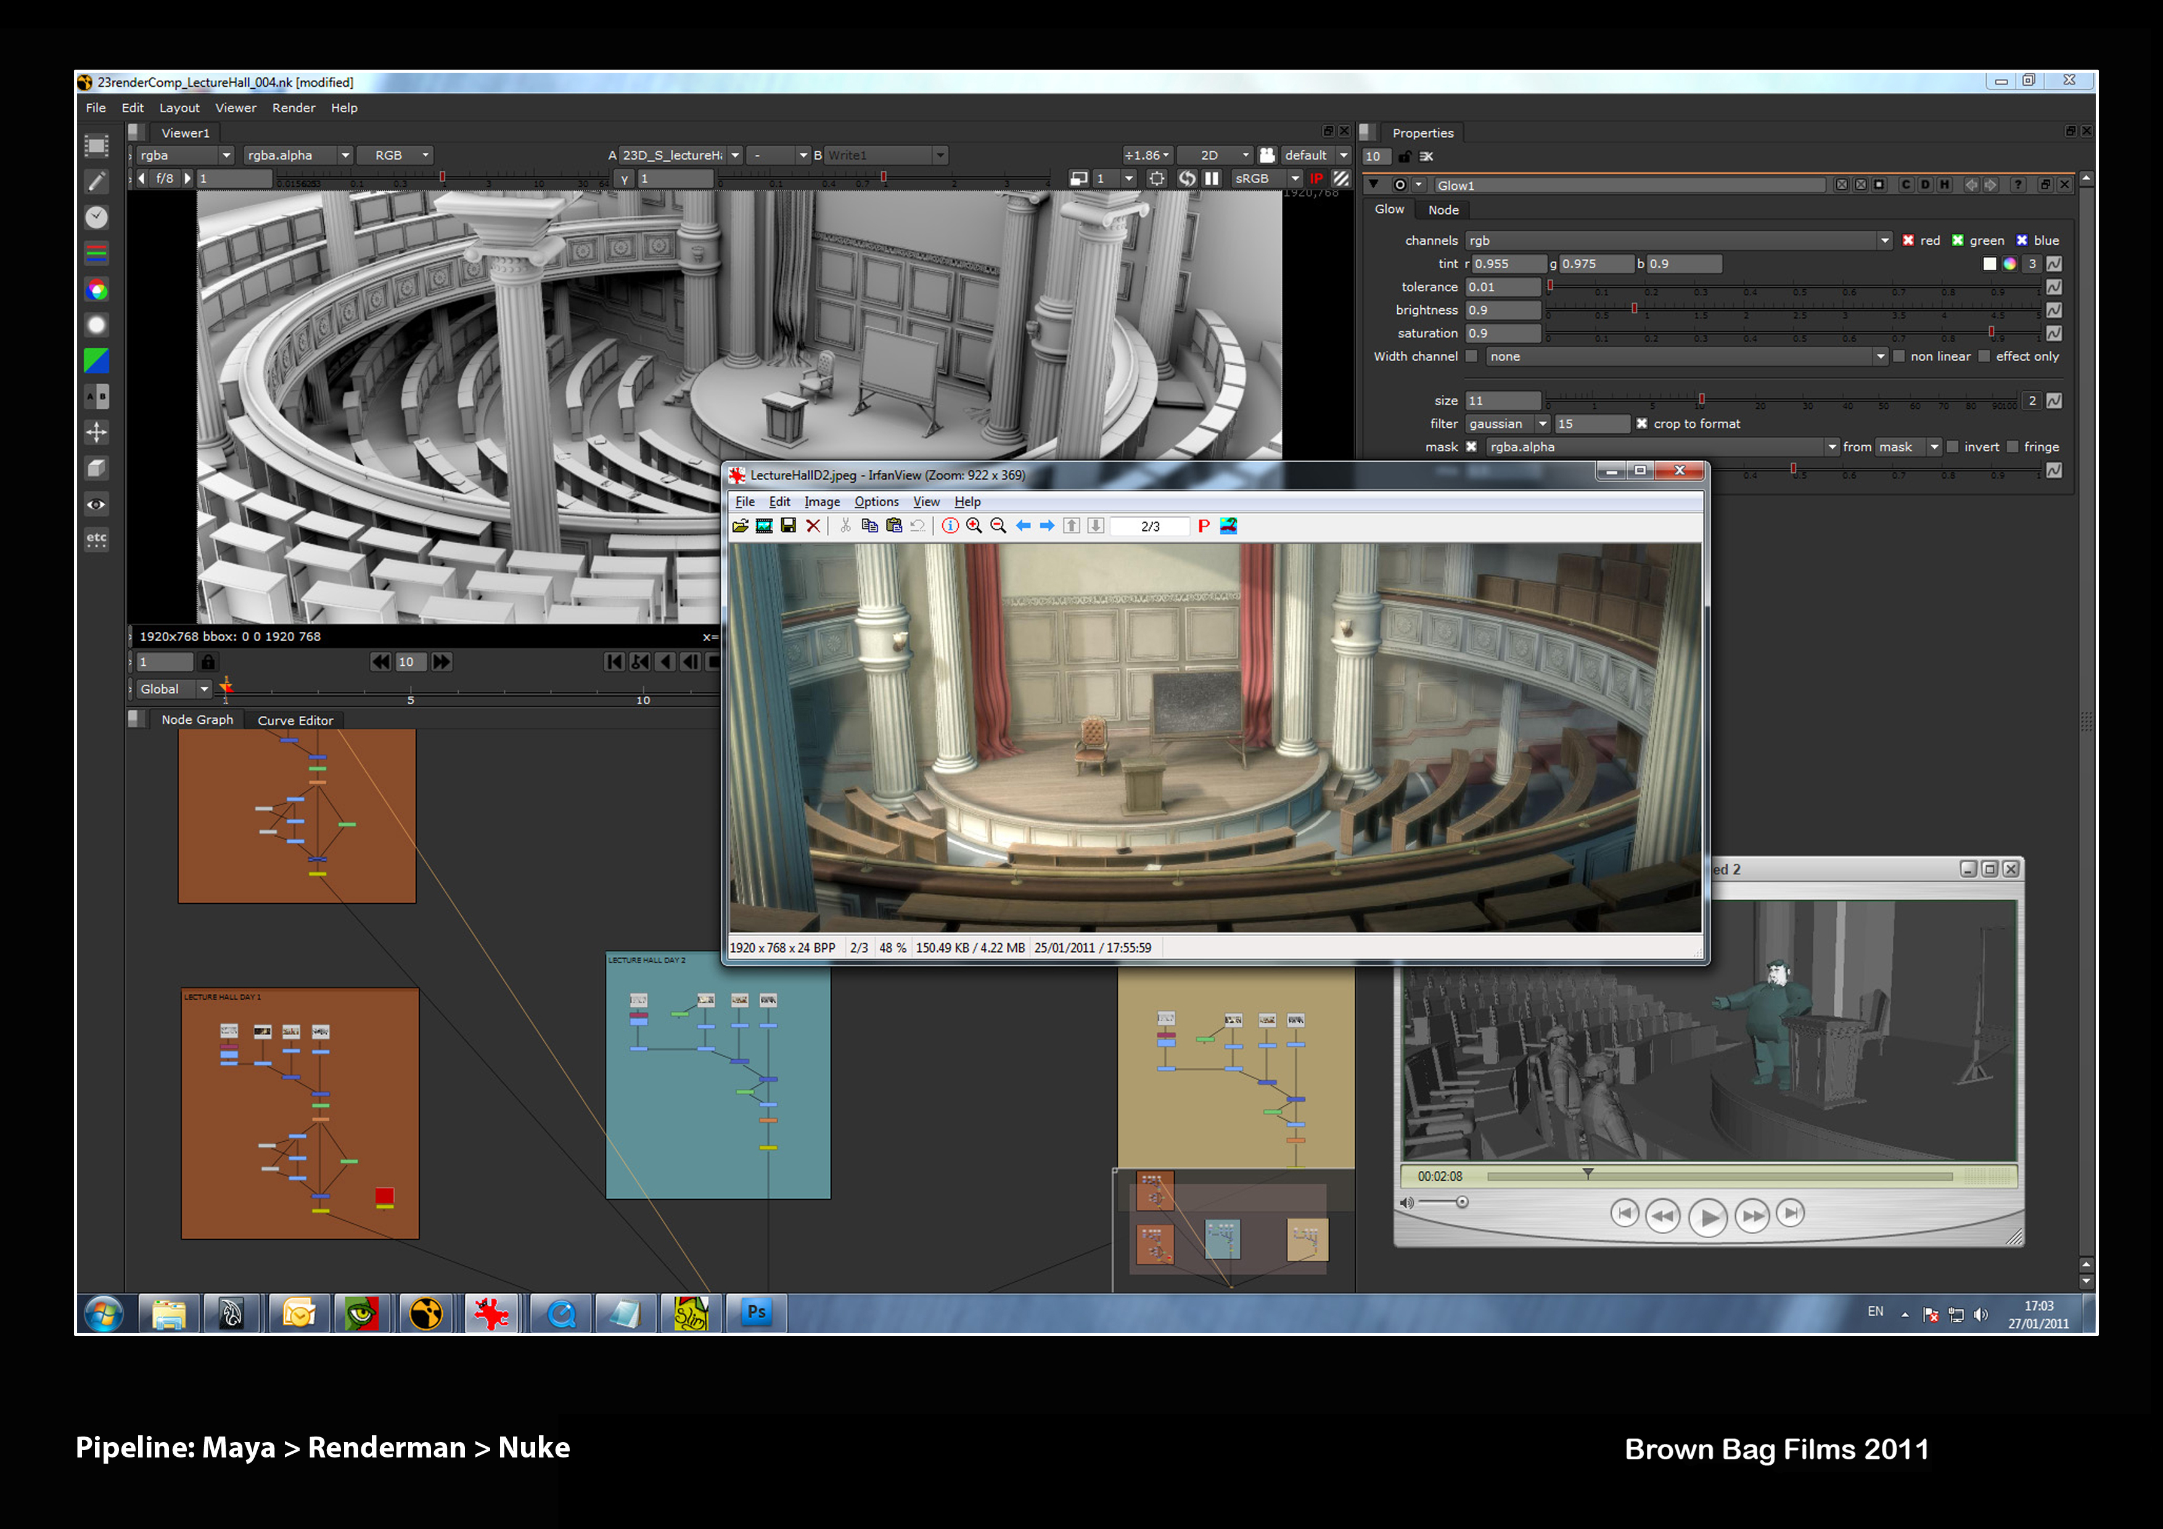Enable the effect only checkbox

(1984, 356)
